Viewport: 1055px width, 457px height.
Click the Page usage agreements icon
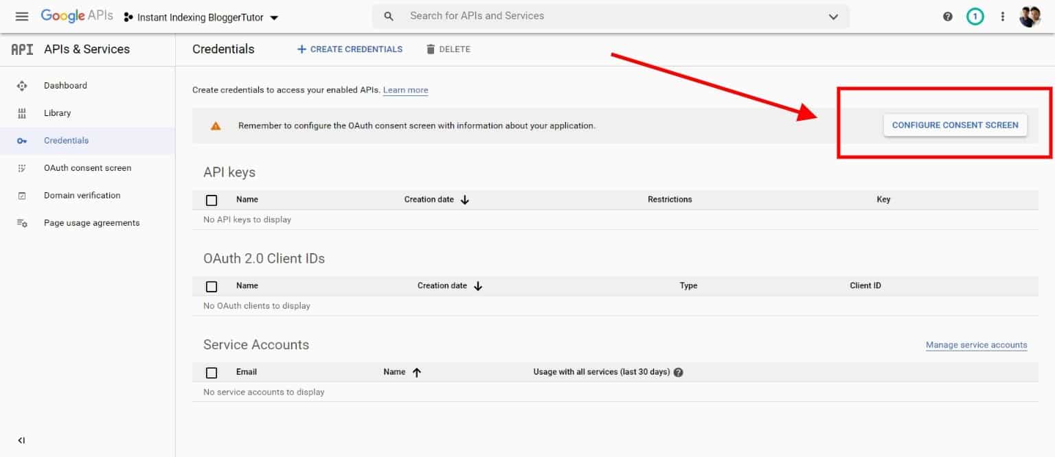[22, 223]
